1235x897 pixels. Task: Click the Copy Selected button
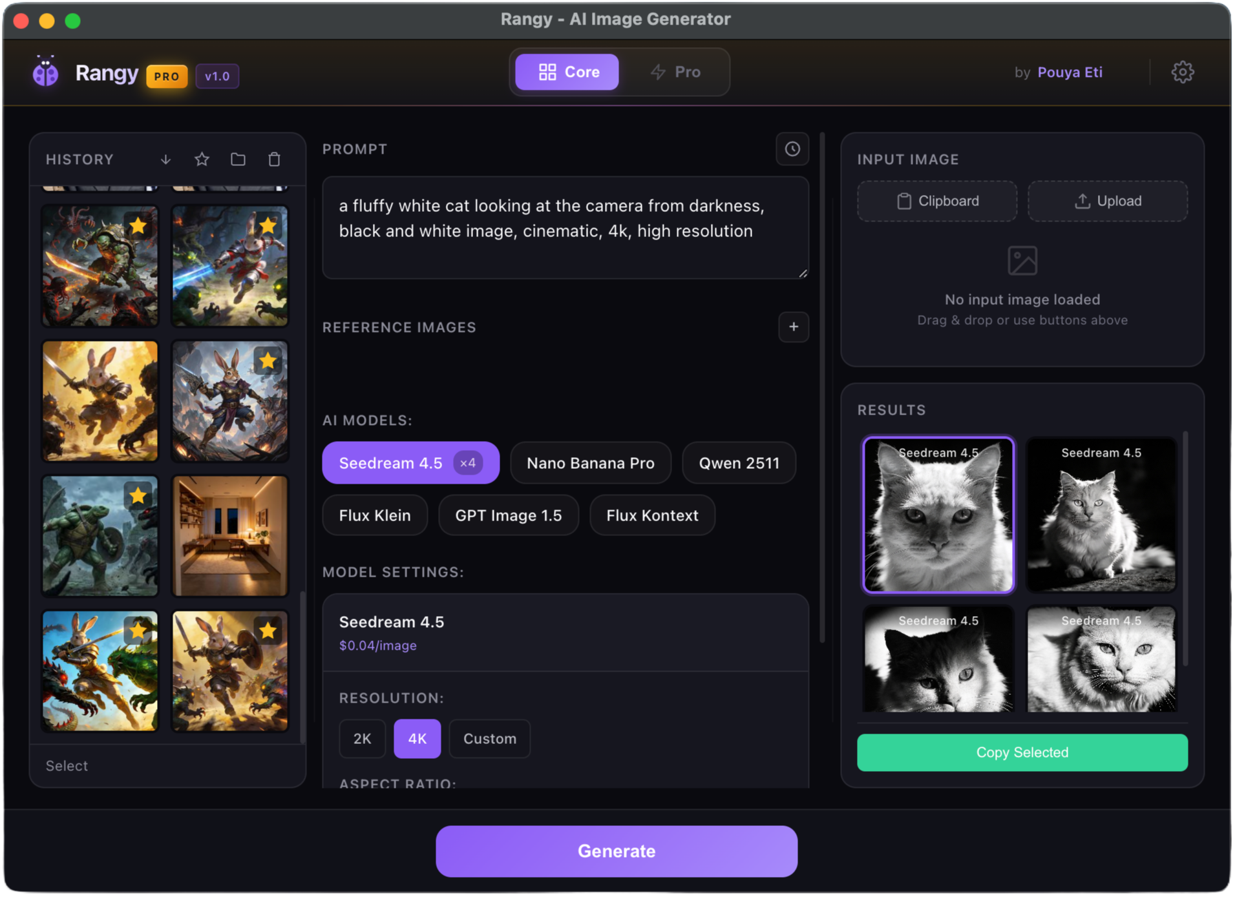[1022, 752]
